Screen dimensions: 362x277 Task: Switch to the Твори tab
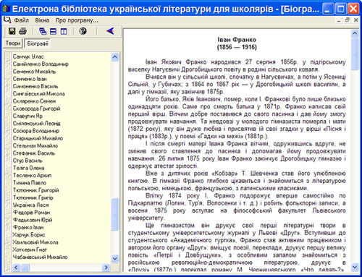coord(13,43)
